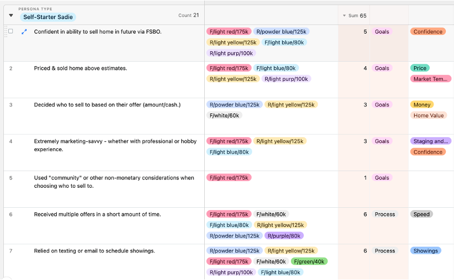Click the Money tag
Viewport: 454px width, 280px height.
422,104
